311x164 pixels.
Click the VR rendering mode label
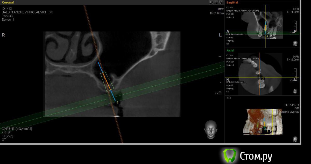coord(297,108)
